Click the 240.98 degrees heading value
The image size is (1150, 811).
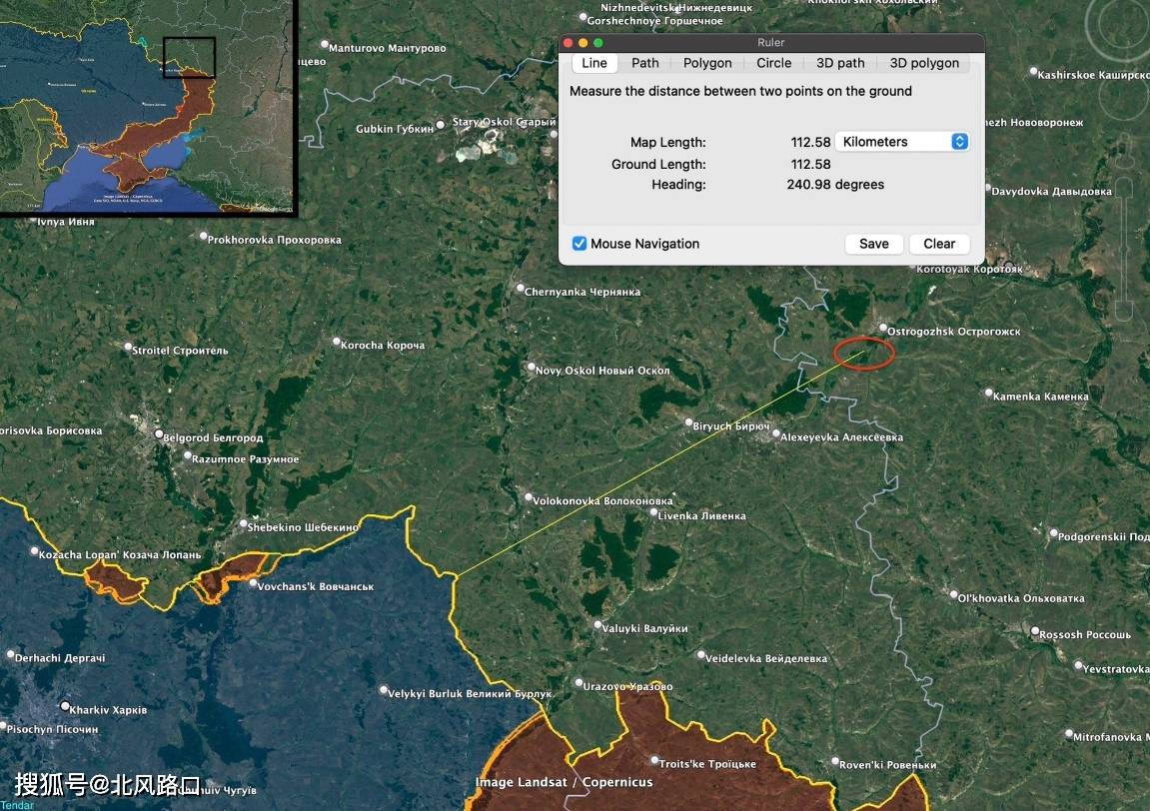(x=835, y=185)
